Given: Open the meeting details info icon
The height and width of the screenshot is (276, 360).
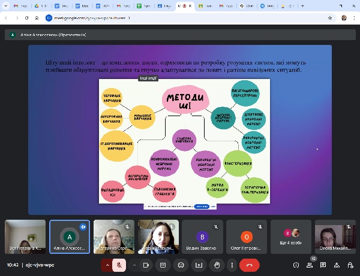Looking at the screenshot, I should tap(296, 265).
